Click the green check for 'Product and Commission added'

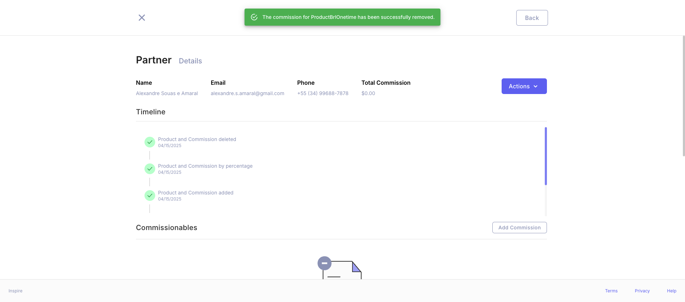[x=150, y=196]
